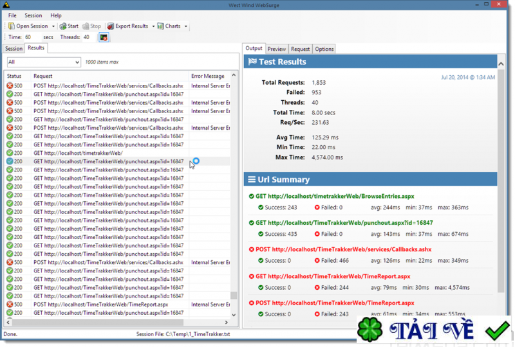The height and width of the screenshot is (347, 515).
Task: Click Export Results toolbar button
Action: tap(127, 26)
